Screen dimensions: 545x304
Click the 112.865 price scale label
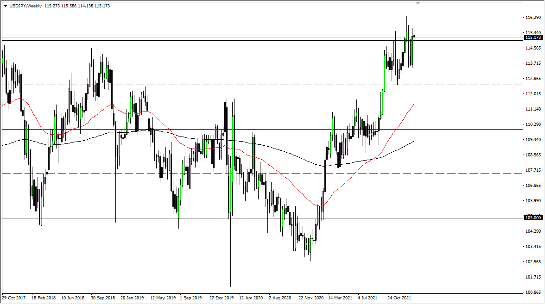tap(533, 79)
